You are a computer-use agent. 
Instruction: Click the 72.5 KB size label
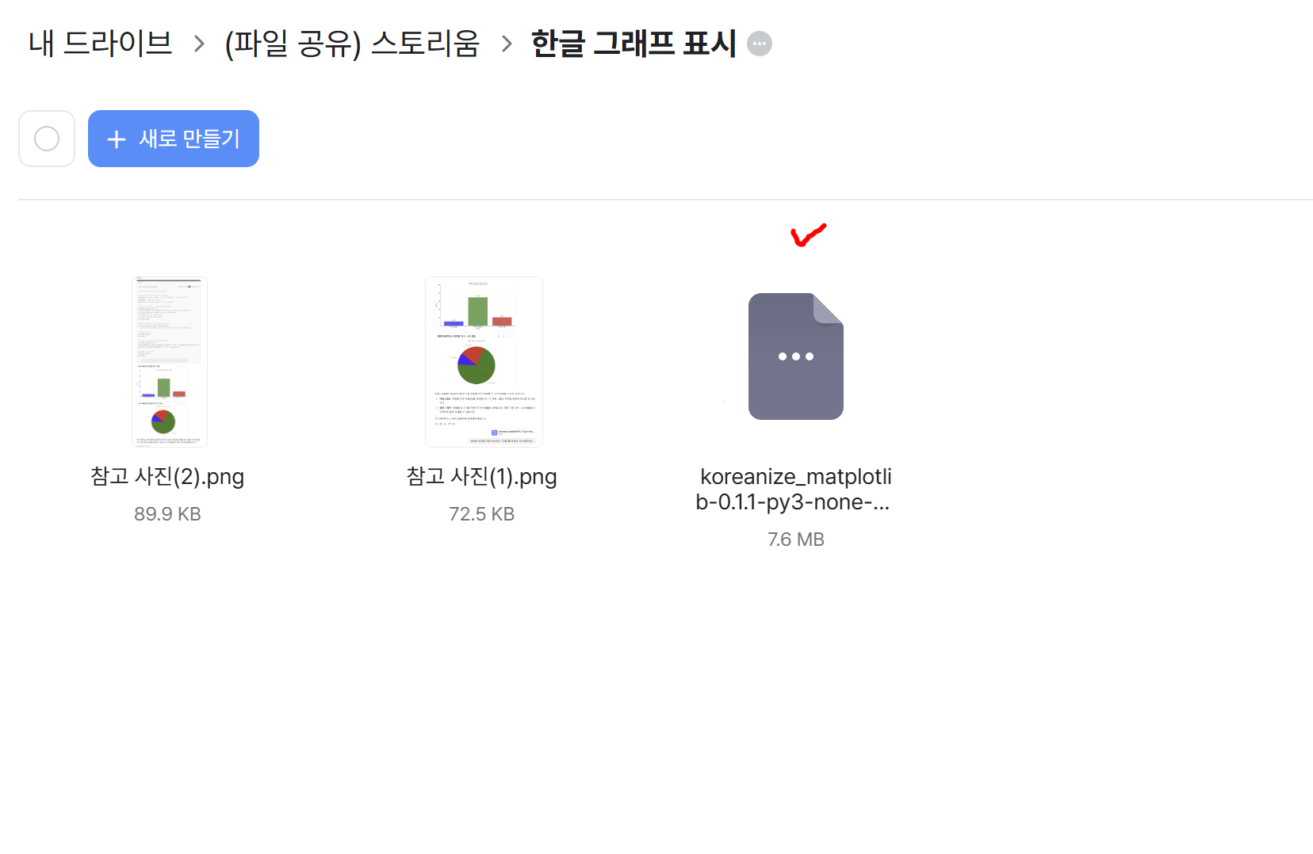click(482, 514)
